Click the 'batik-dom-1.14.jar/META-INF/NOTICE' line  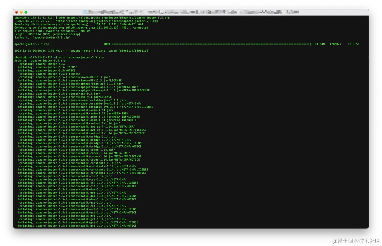[x=77, y=199]
